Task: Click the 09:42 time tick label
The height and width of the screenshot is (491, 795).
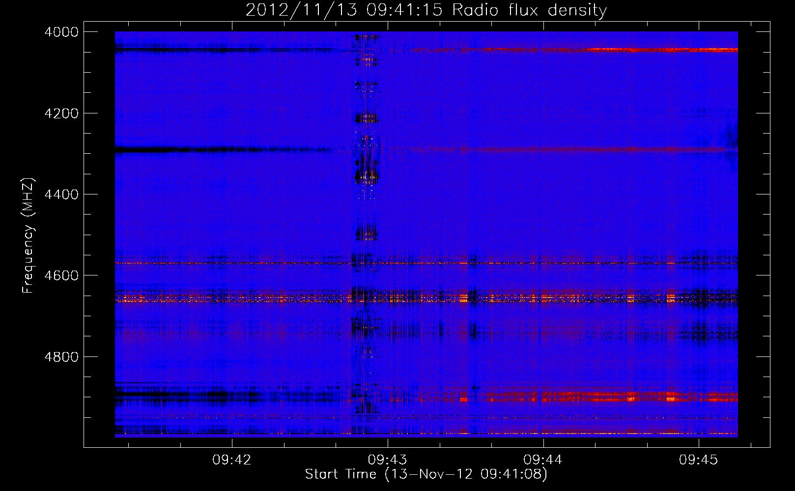Action: coord(232,460)
